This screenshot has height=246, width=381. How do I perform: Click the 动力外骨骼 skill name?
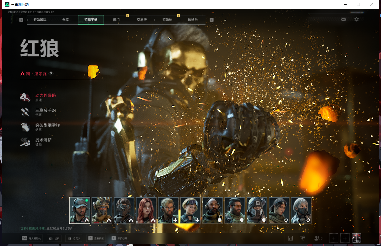[x=46, y=95]
